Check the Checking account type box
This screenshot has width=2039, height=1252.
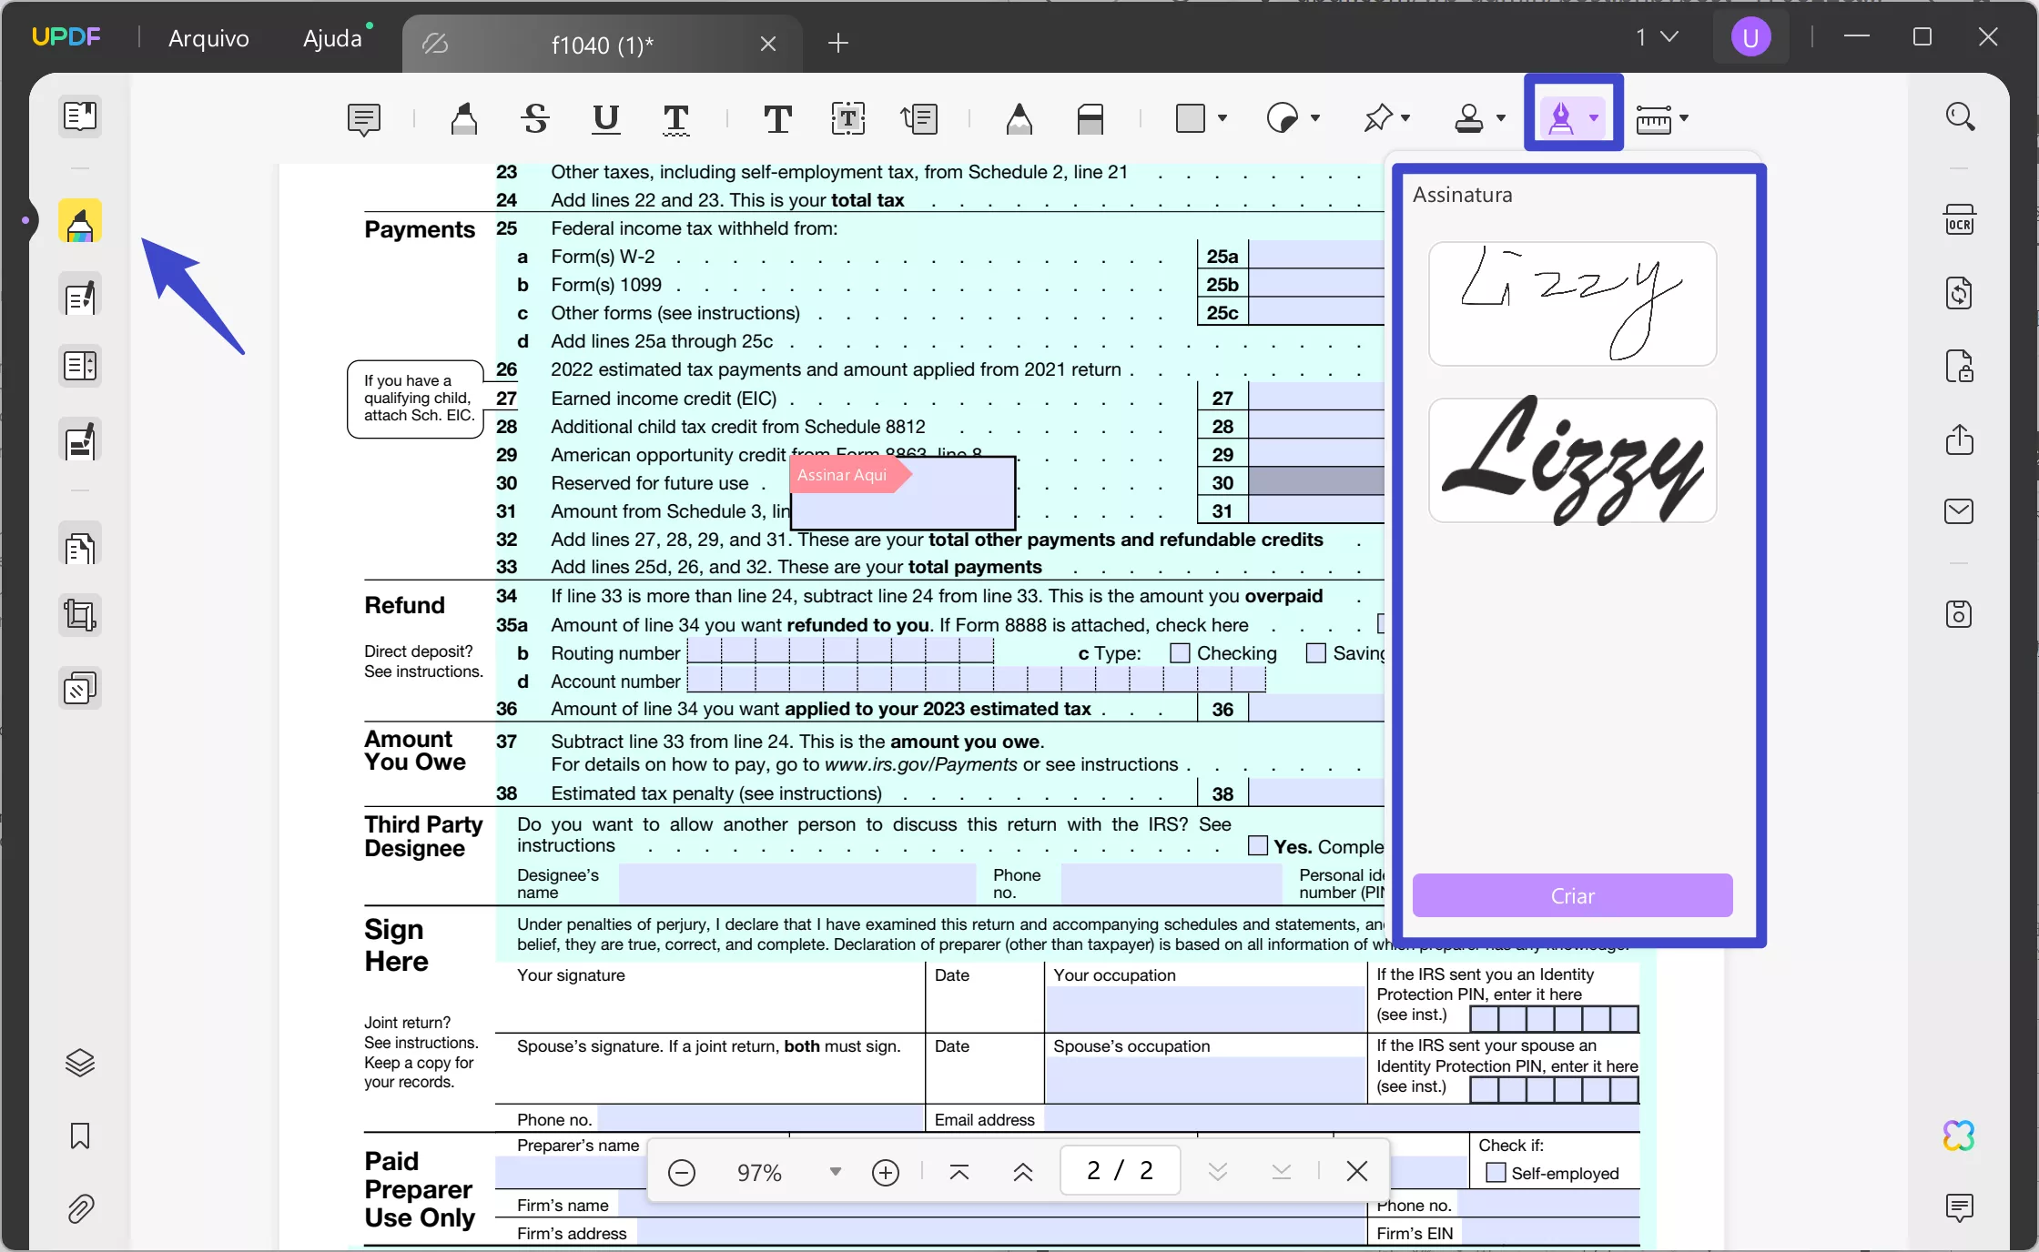pyautogui.click(x=1180, y=653)
